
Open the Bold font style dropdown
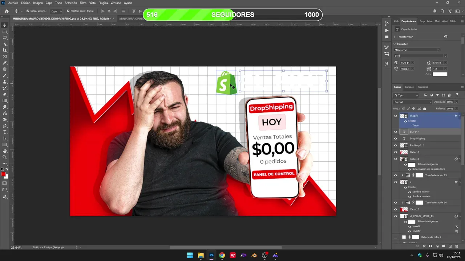pyautogui.click(x=445, y=56)
